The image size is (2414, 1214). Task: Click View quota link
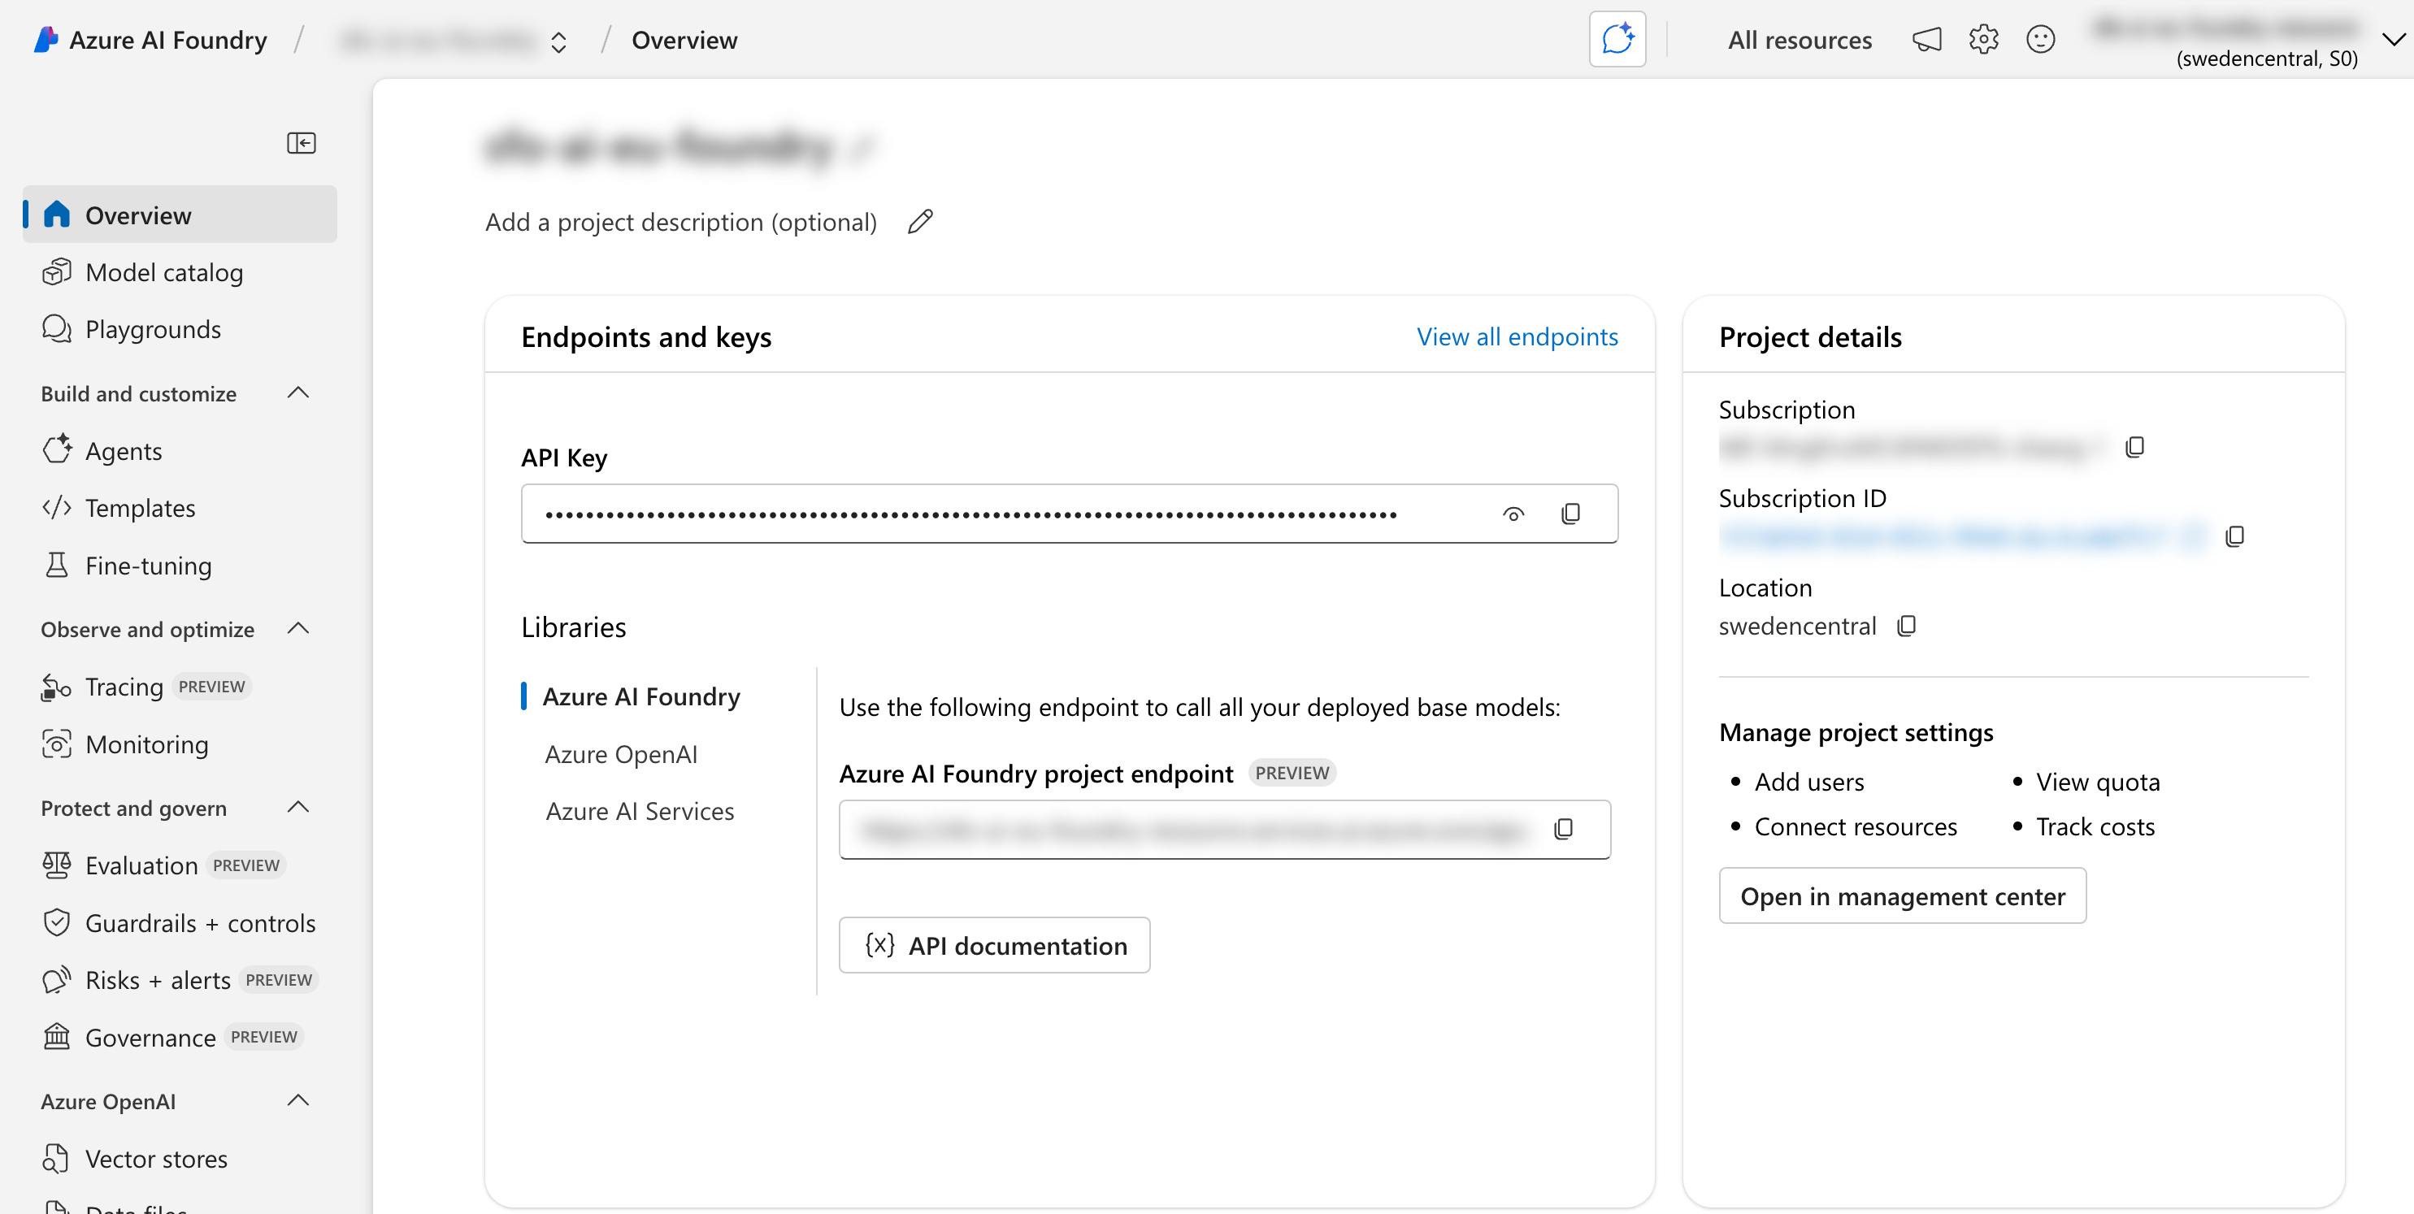pyautogui.click(x=2097, y=781)
